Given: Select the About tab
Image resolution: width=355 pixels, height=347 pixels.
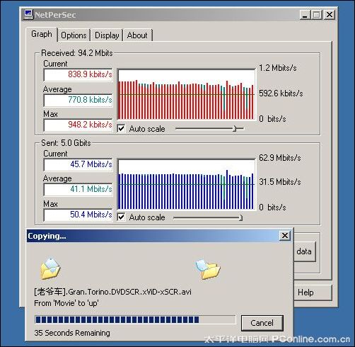Looking at the screenshot, I should (137, 35).
